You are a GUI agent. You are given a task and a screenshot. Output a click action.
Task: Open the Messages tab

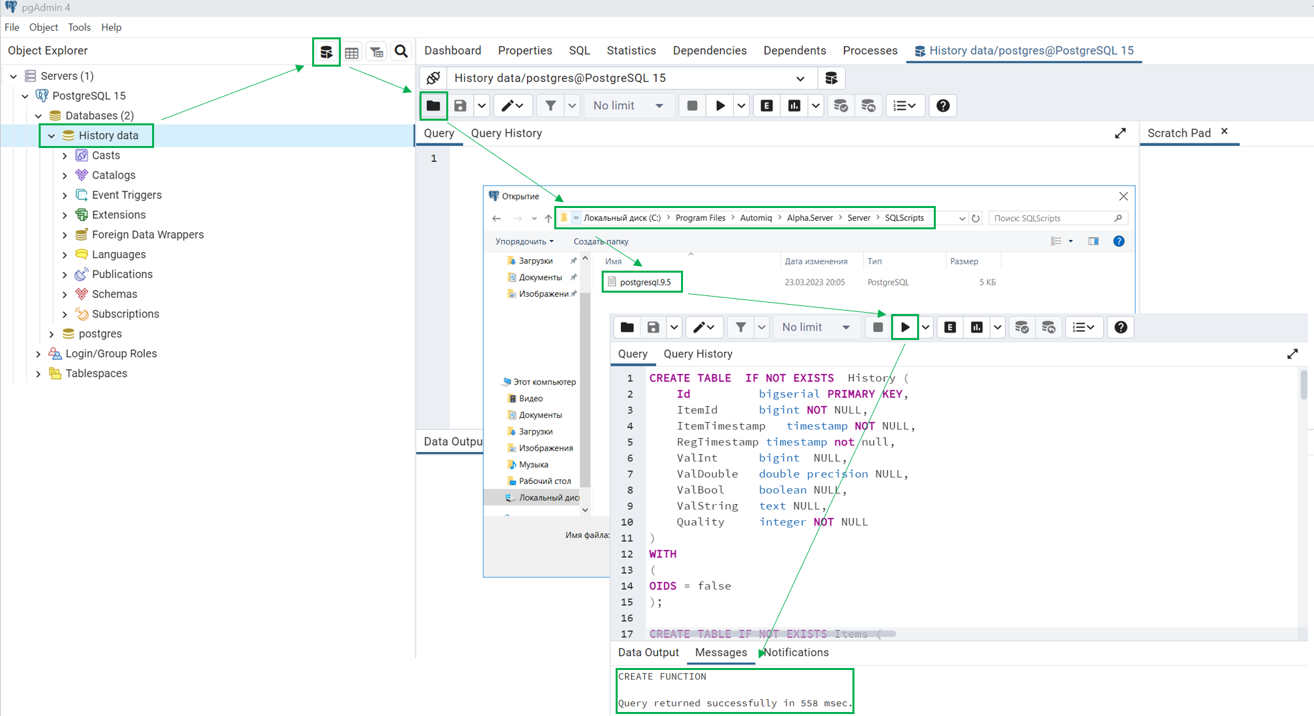click(x=721, y=653)
